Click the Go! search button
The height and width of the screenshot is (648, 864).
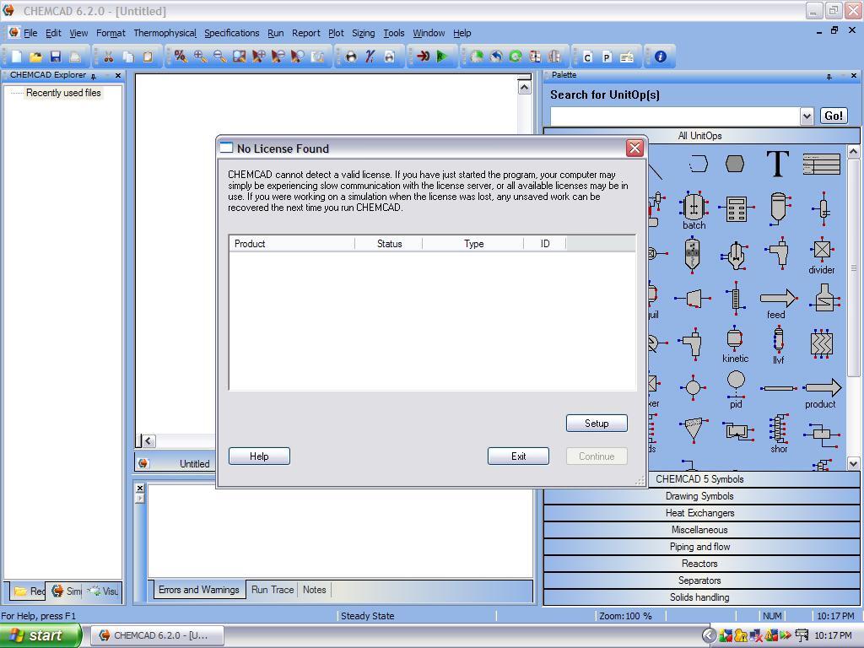(x=833, y=116)
